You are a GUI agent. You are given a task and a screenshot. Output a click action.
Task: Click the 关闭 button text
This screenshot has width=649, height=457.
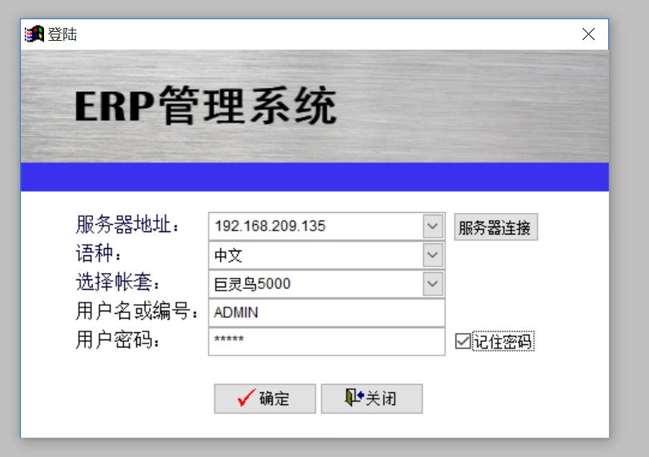click(381, 399)
